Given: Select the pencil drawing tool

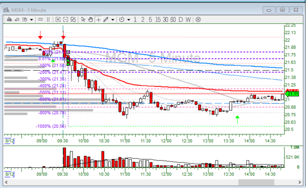Looking at the screenshot, I should pyautogui.click(x=106, y=20).
